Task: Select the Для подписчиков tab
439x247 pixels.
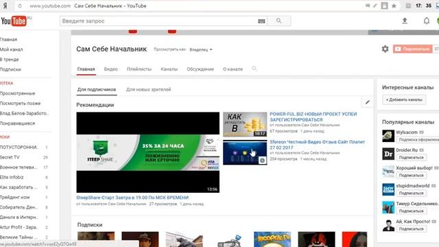Action: click(x=97, y=90)
